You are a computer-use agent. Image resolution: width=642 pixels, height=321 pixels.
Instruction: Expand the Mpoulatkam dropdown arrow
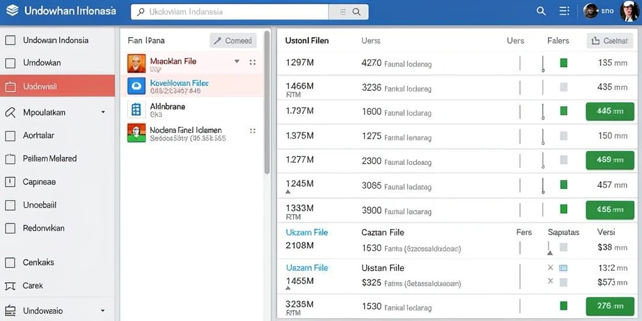(x=103, y=112)
